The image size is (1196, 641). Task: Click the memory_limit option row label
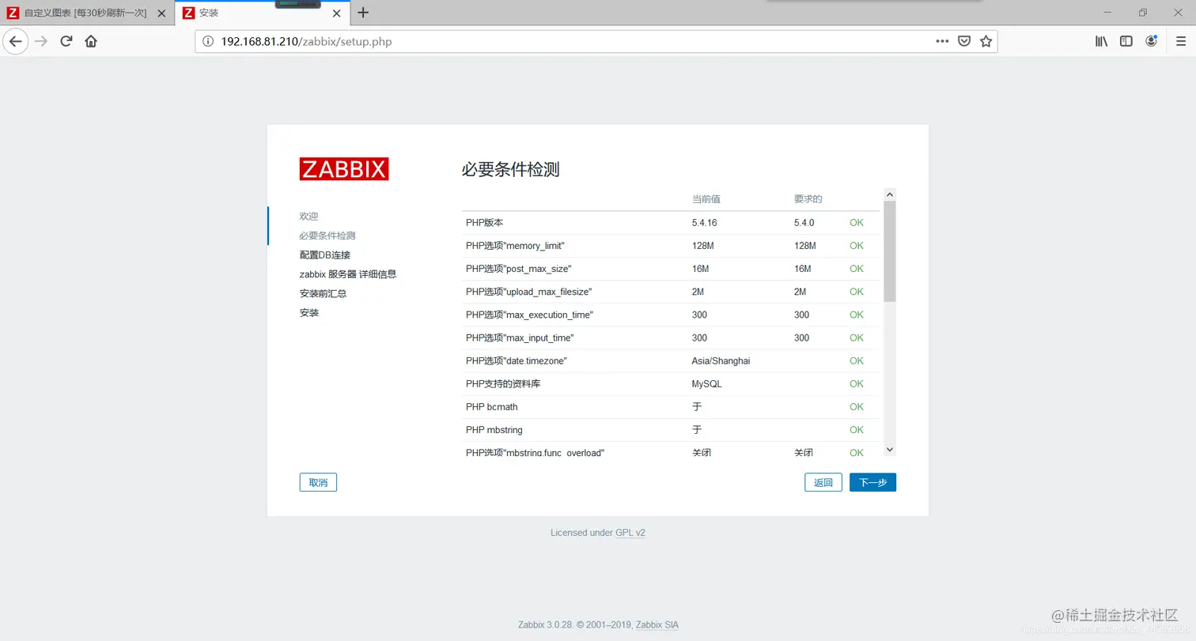(x=515, y=246)
